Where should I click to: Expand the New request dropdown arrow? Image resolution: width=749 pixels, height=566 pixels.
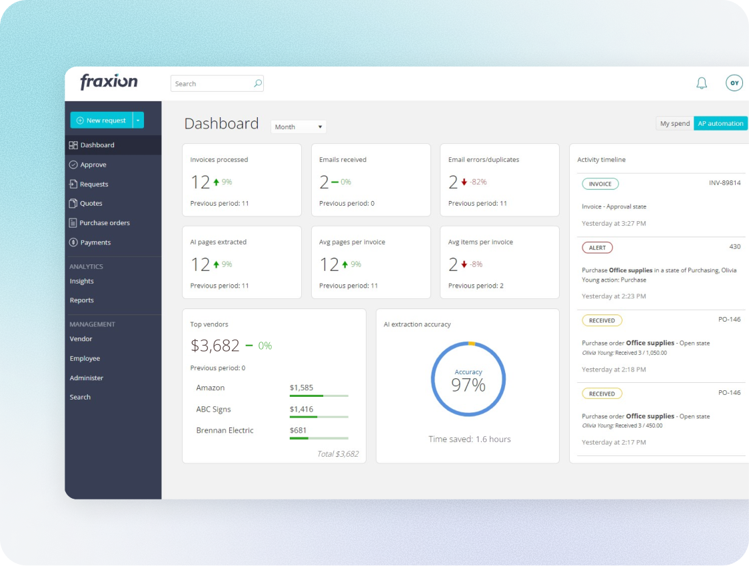click(x=138, y=121)
